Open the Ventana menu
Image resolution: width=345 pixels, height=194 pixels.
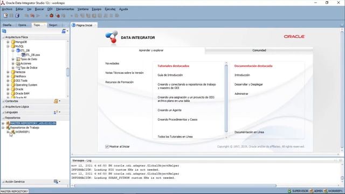pos(83,9)
